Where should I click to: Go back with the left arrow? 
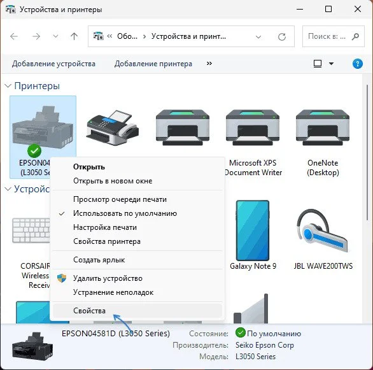[14, 36]
